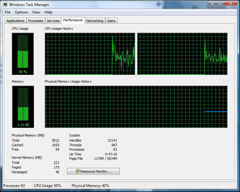Switch to the Networking tab
This screenshot has width=240, height=192.
95,21
